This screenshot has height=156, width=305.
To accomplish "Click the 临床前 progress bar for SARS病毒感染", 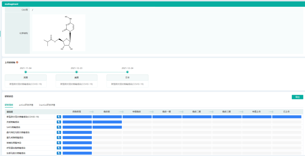I will click(x=107, y=127).
